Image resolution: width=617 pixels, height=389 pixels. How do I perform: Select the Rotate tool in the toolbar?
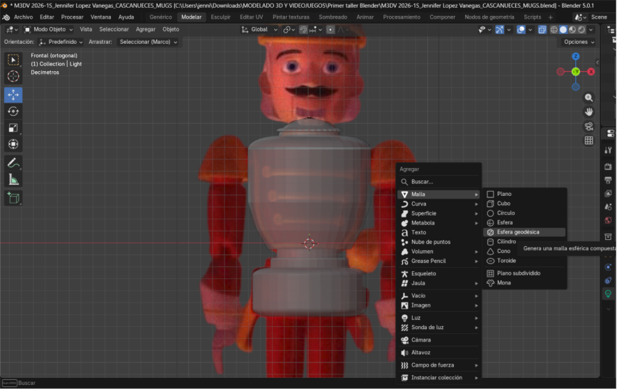(13, 112)
